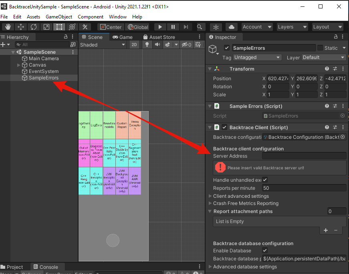Screen dimensions: 349x274
Task: Open the GameObject menu
Action: 59,17
